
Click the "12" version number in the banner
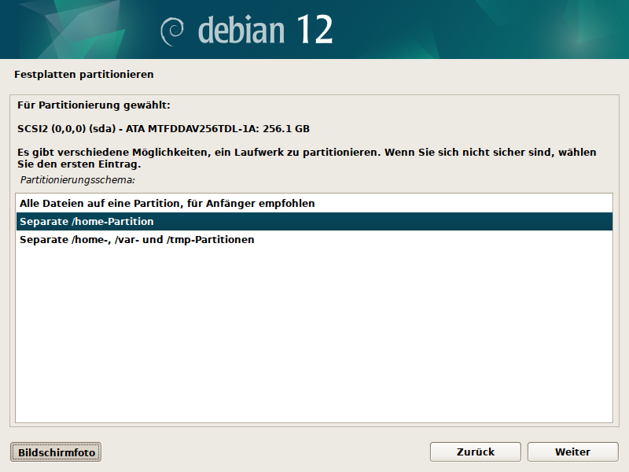pyautogui.click(x=314, y=30)
